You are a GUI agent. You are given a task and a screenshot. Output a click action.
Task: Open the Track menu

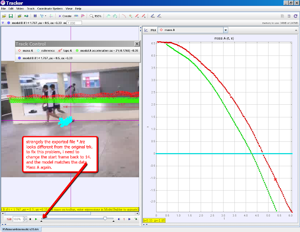click(30, 8)
